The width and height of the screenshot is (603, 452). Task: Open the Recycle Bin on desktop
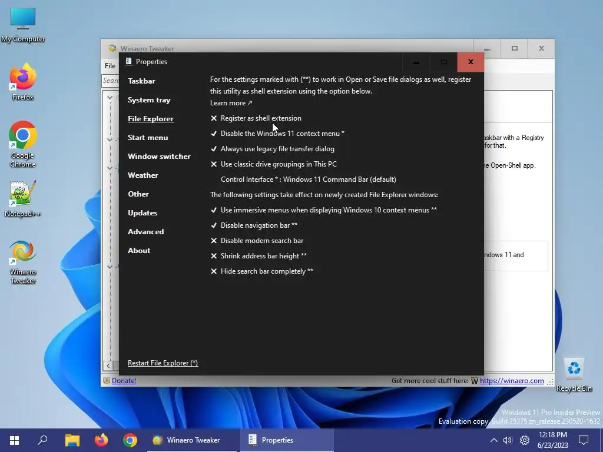(574, 375)
